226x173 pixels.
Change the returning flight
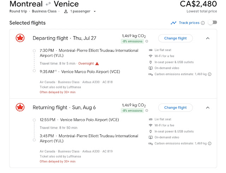tap(175, 107)
